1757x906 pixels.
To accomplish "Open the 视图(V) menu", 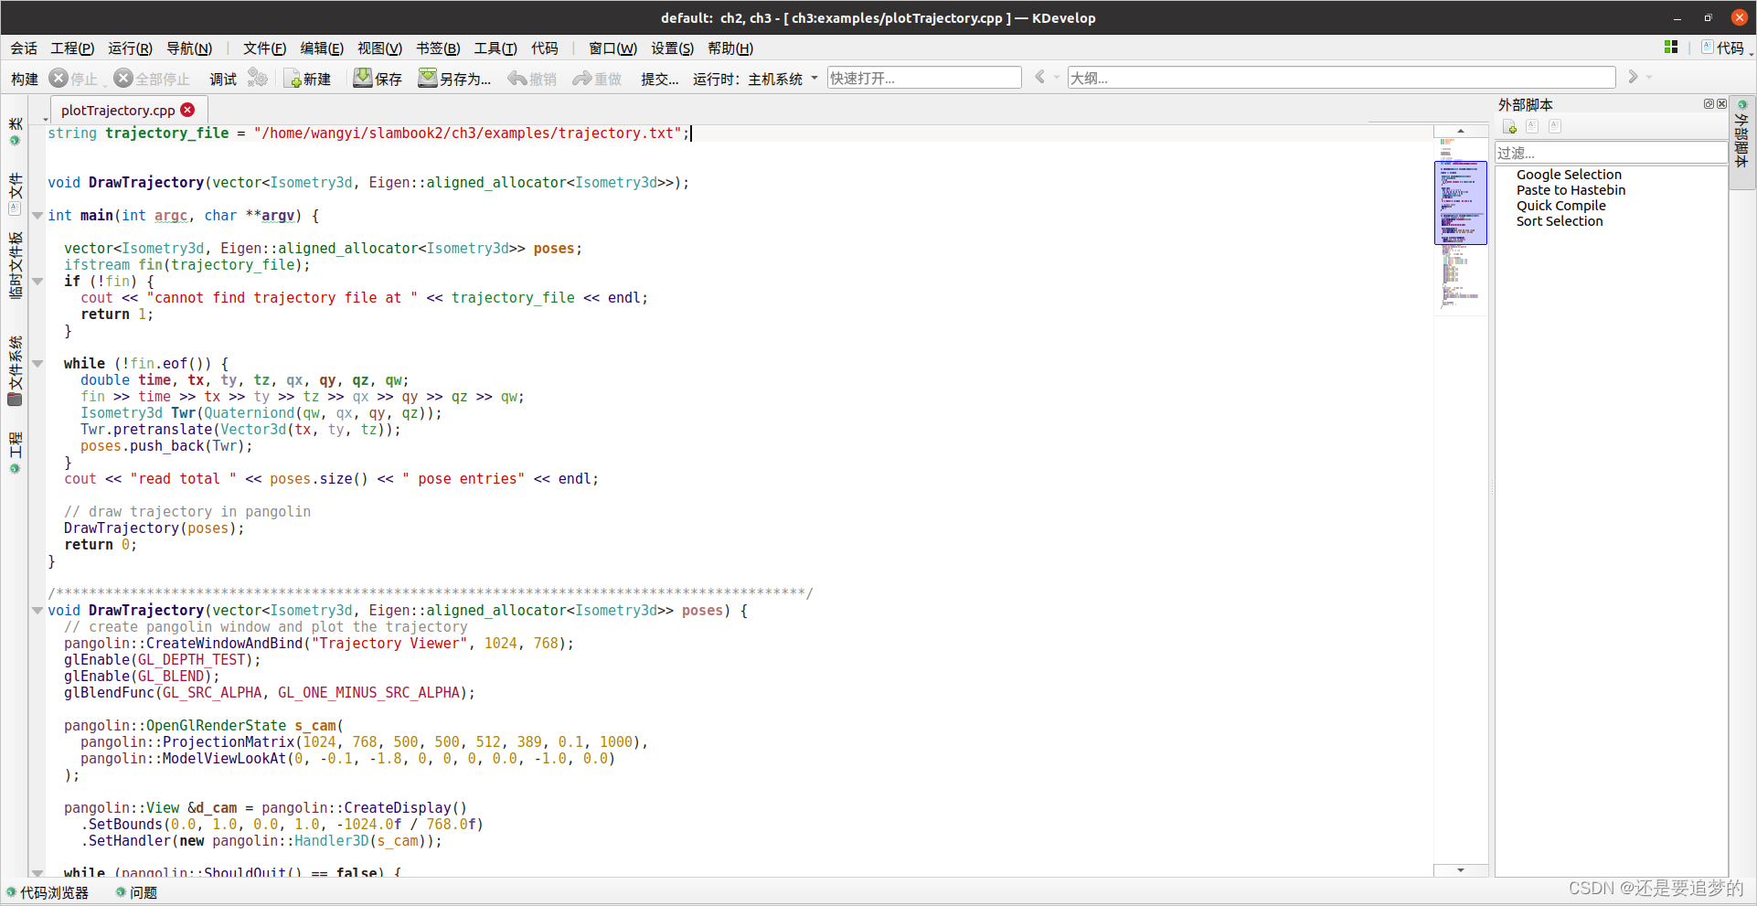I will coord(379,48).
